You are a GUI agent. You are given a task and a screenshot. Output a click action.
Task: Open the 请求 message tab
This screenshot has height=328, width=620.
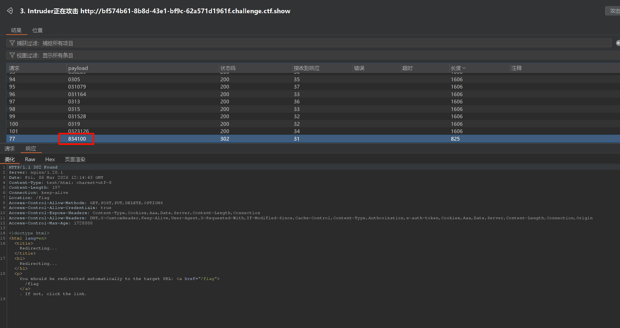point(9,148)
